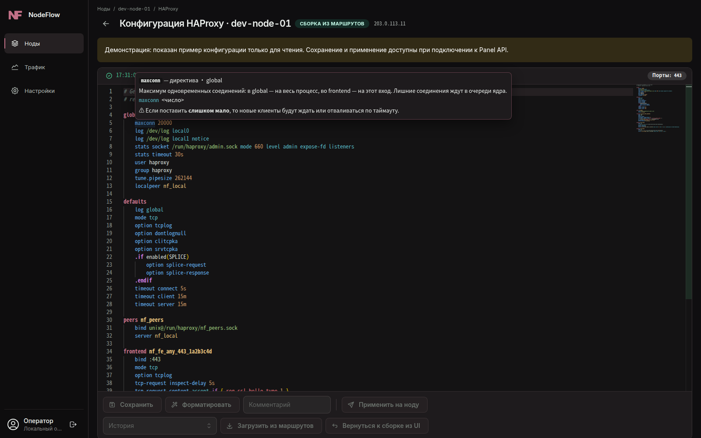Image resolution: width=701 pixels, height=438 pixels.
Task: Click the demo mode notice banner
Action: [x=395, y=50]
